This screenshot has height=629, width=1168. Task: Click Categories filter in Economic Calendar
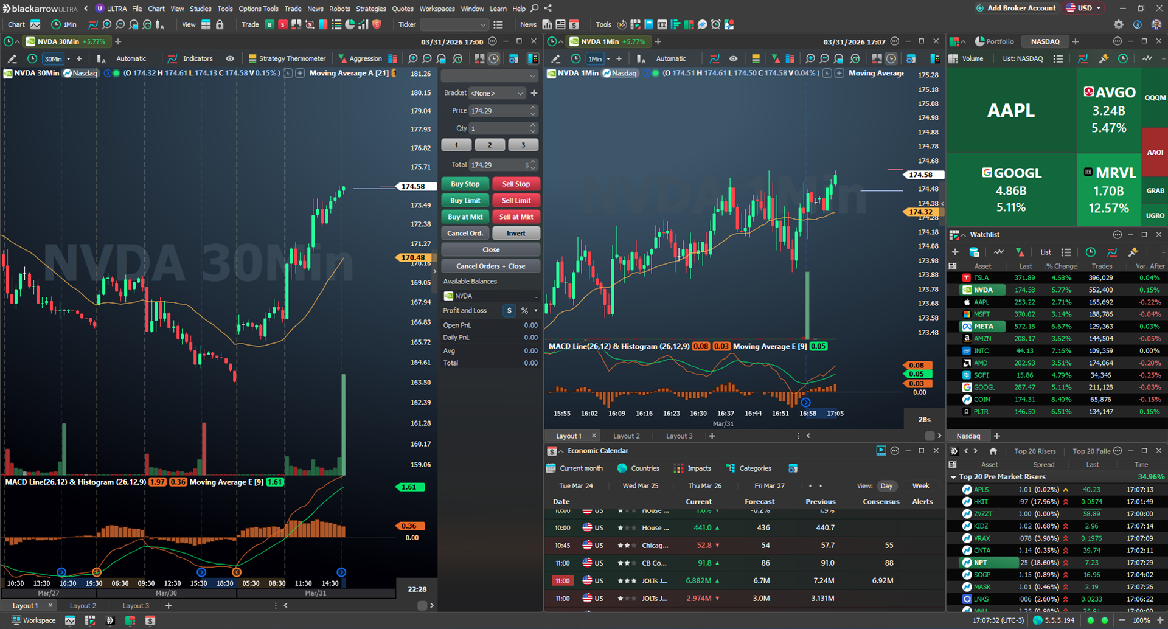[x=748, y=468]
